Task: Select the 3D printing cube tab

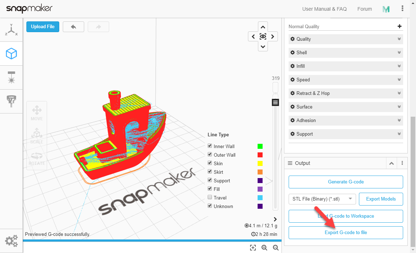Action: click(11, 54)
